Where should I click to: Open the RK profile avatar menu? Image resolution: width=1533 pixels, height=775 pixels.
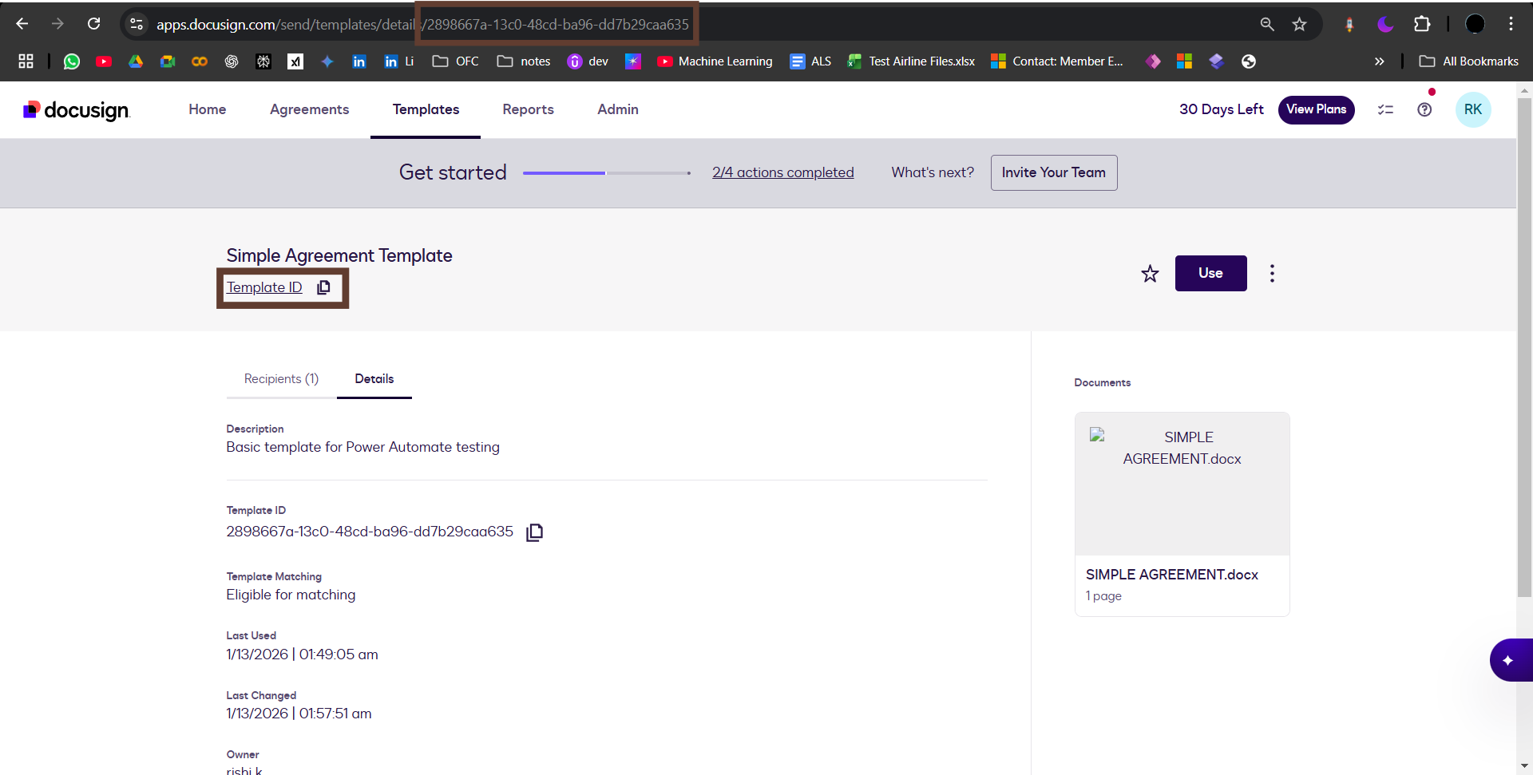coord(1472,109)
